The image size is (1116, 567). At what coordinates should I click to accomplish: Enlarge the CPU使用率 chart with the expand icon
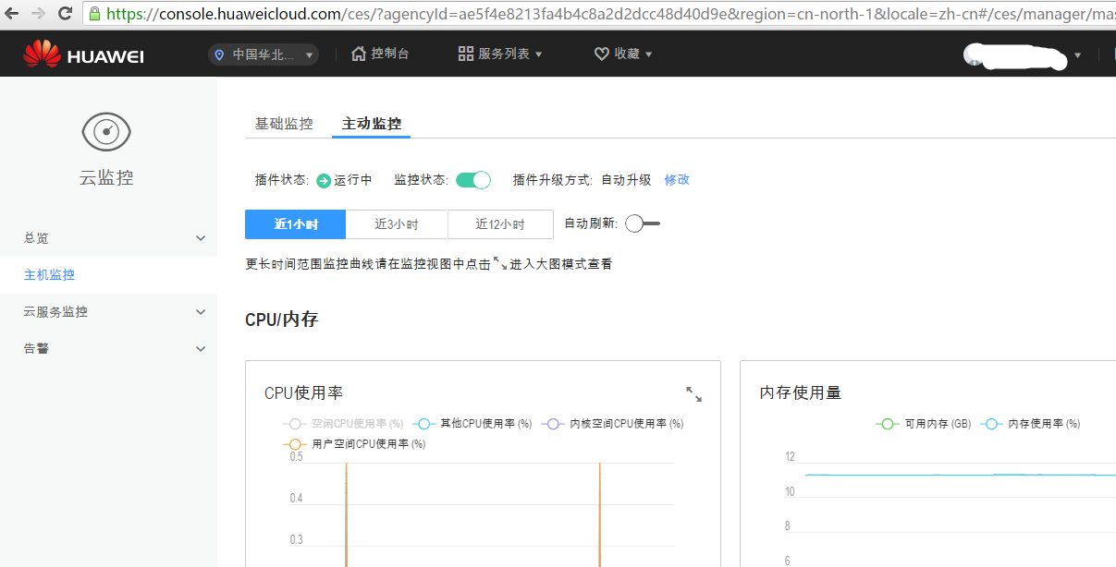(693, 394)
